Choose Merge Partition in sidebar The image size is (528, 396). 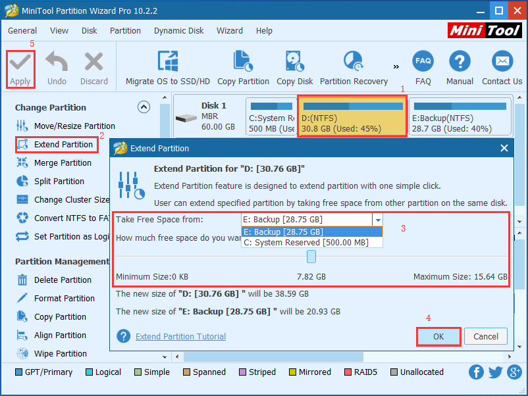54,163
